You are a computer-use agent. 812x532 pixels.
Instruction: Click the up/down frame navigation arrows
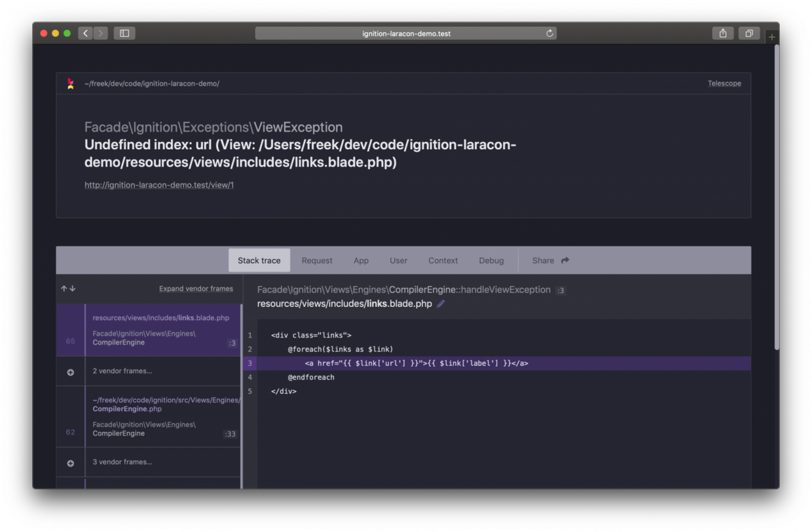pyautogui.click(x=68, y=289)
